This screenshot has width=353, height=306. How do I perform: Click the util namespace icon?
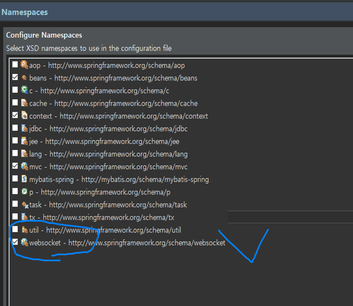[x=25, y=229]
